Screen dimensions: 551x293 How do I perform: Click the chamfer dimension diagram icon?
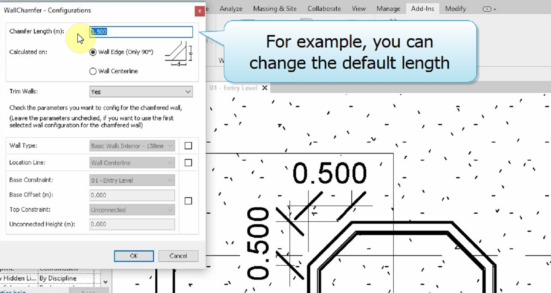(179, 53)
